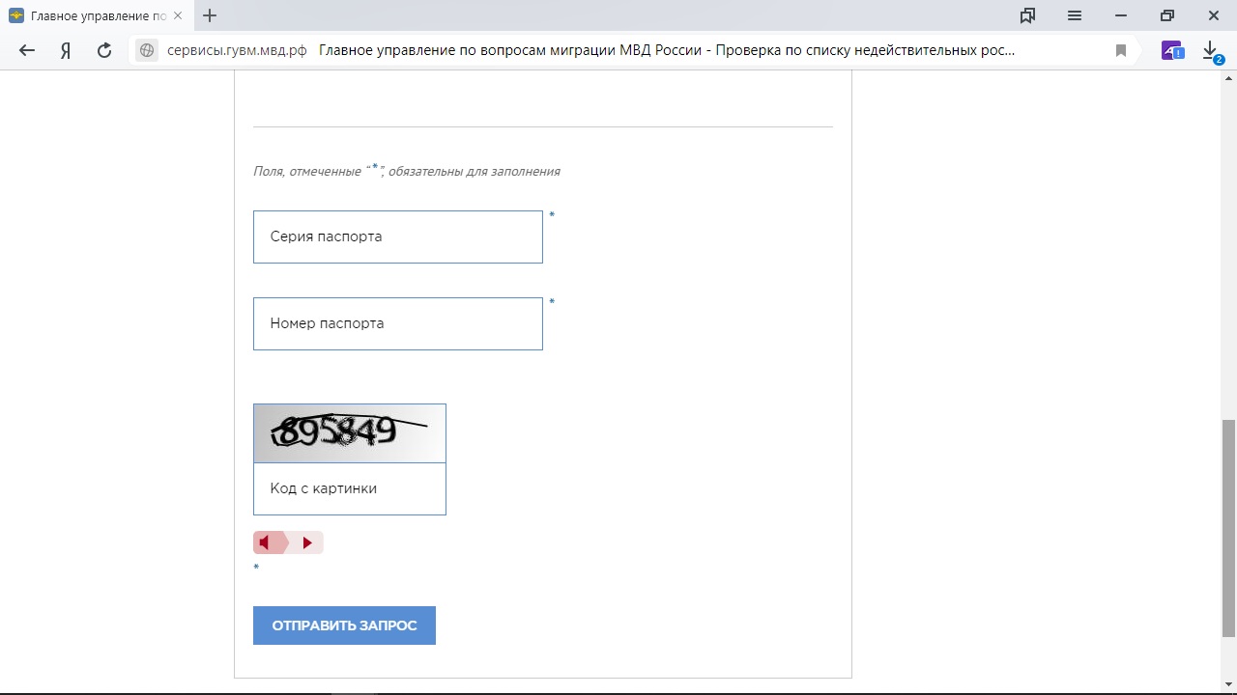Focus the Код с картинки field

(x=350, y=488)
